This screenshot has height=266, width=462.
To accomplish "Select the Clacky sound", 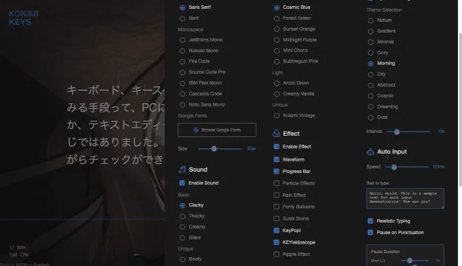I will coord(182,205).
